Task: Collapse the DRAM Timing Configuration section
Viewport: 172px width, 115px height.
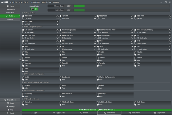Action: (x=23, y=27)
